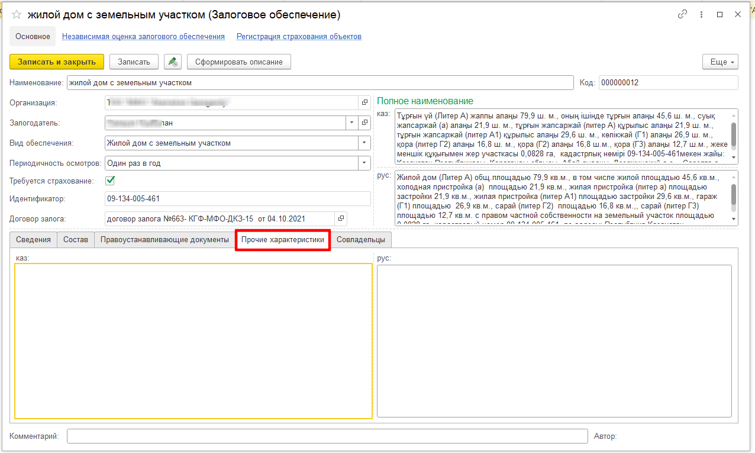
Task: Select the Основное navigation section
Action: [33, 36]
